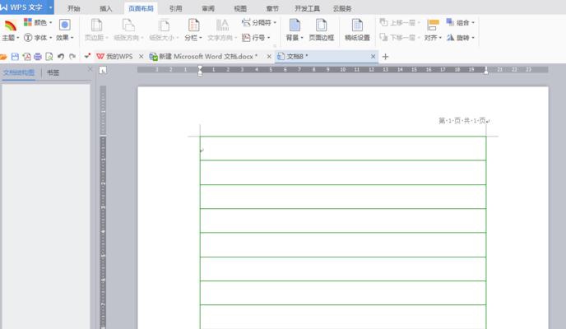Viewport: 566px width, 329px height.
Task: Click in the first green-lined row
Action: click(343, 148)
